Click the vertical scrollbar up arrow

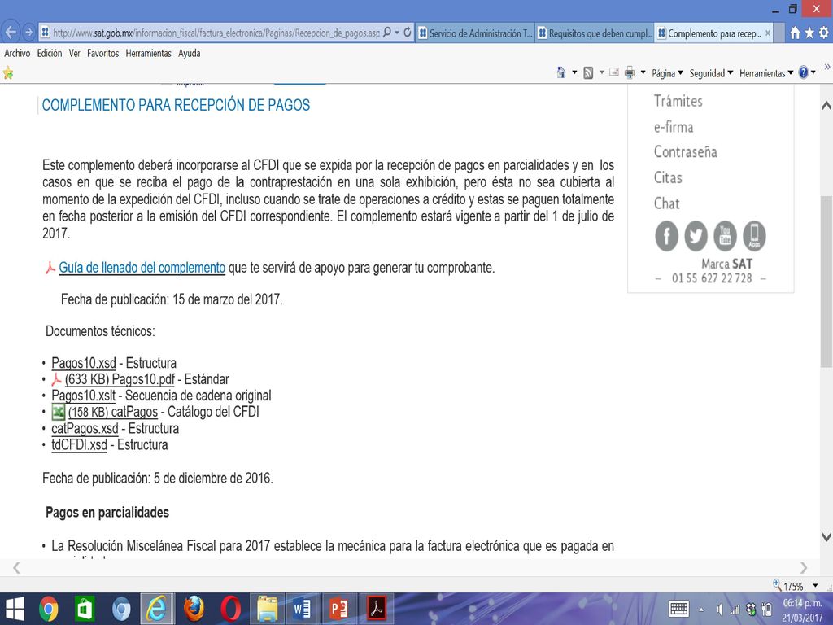[x=826, y=105]
